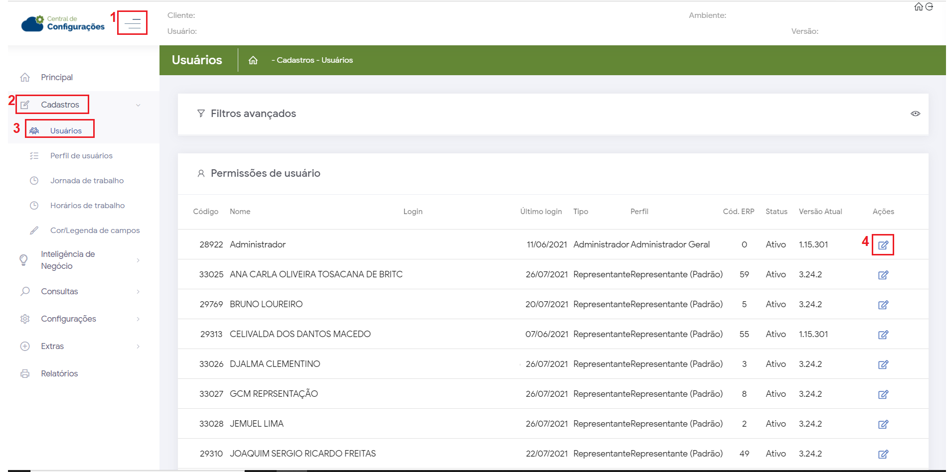949x472 pixels.
Task: Toggle advanced filters visibility eye icon
Action: tap(915, 114)
